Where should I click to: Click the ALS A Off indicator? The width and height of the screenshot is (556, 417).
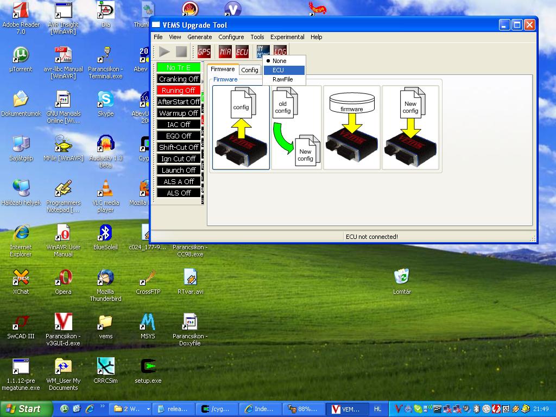click(x=179, y=181)
